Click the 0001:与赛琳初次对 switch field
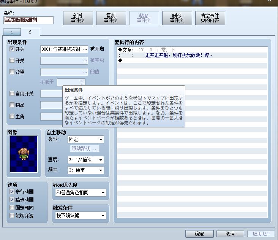This screenshot has width=278, height=240. 64,49
